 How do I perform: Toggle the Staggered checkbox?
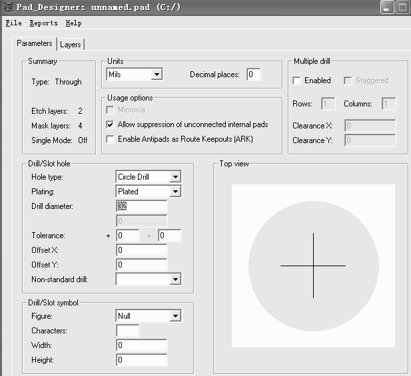click(348, 81)
